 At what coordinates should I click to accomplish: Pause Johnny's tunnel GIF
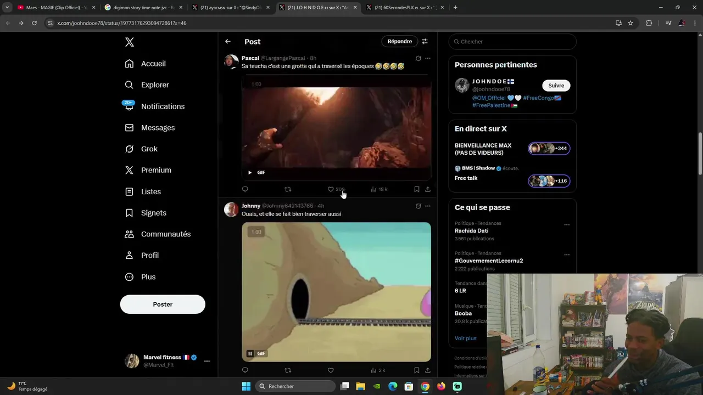250,354
